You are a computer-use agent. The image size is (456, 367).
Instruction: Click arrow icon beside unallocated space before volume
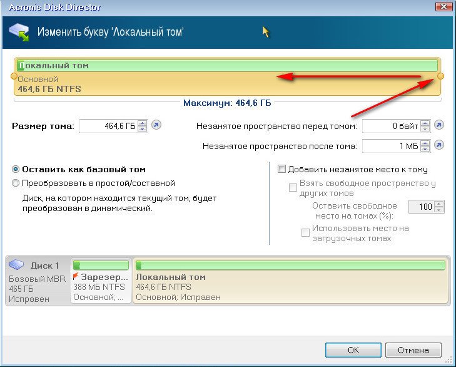click(439, 125)
